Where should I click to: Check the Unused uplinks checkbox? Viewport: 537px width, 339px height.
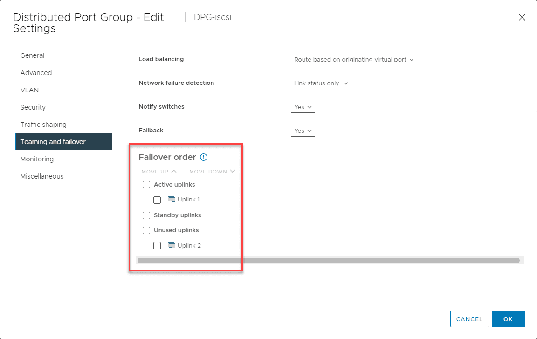(146, 230)
